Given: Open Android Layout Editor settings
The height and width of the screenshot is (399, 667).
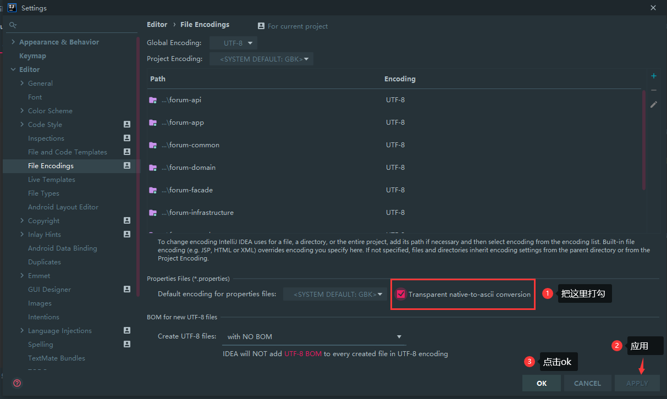Looking at the screenshot, I should pyautogui.click(x=63, y=207).
